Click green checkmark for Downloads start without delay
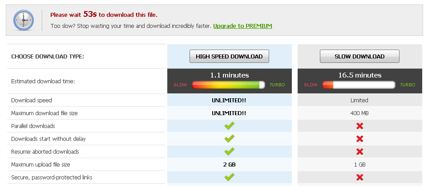The height and width of the screenshot is (186, 432). tap(229, 139)
